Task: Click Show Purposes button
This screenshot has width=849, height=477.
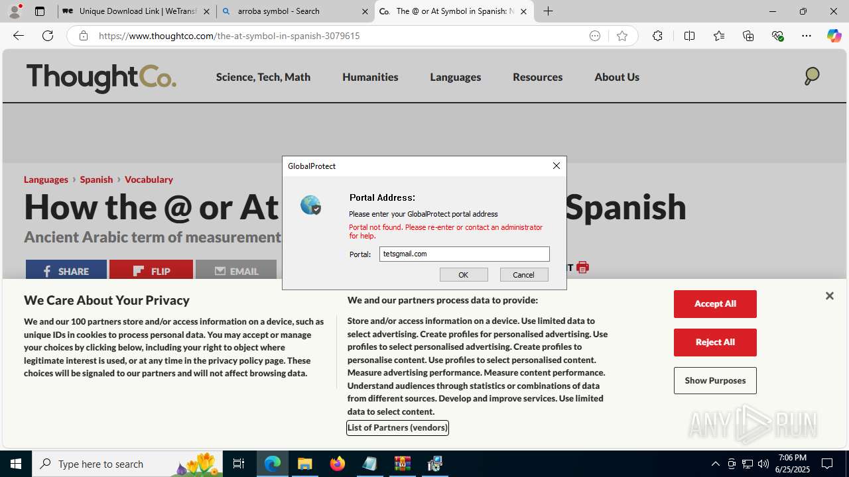Action: 715,381
